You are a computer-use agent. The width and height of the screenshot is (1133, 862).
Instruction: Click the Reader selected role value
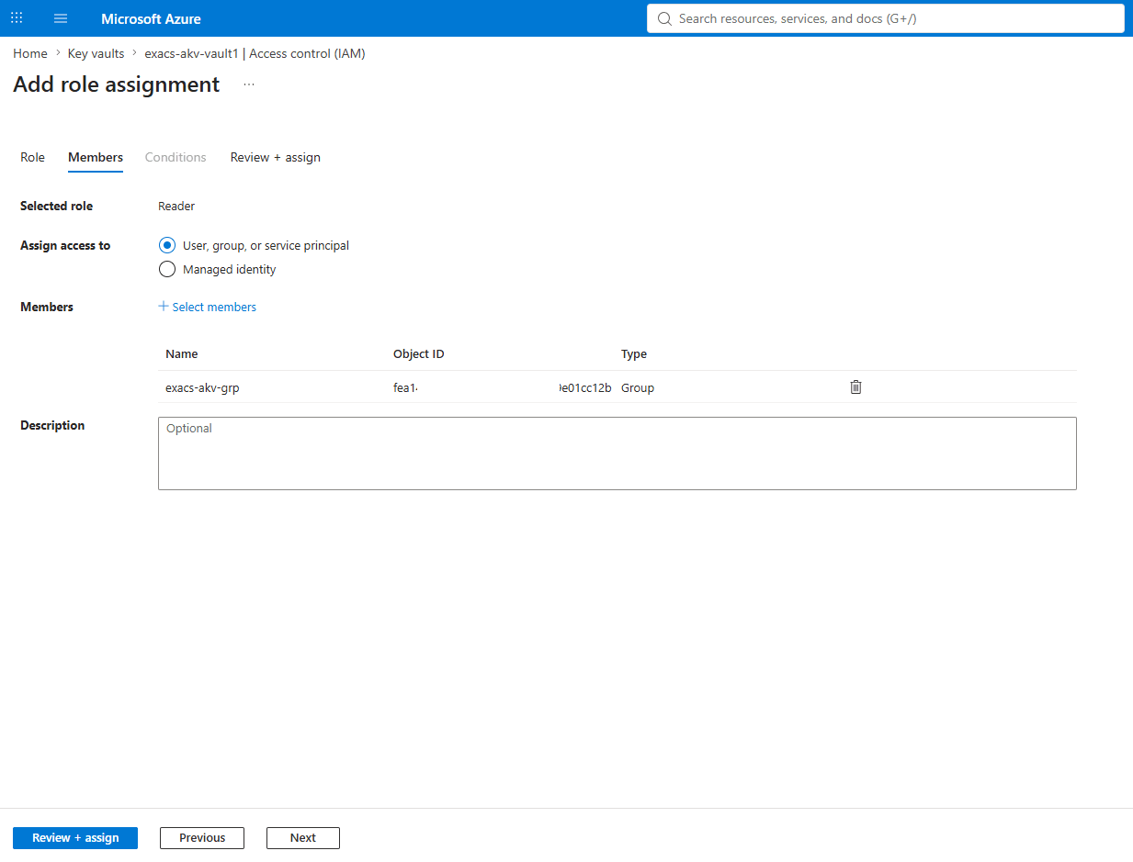(176, 206)
